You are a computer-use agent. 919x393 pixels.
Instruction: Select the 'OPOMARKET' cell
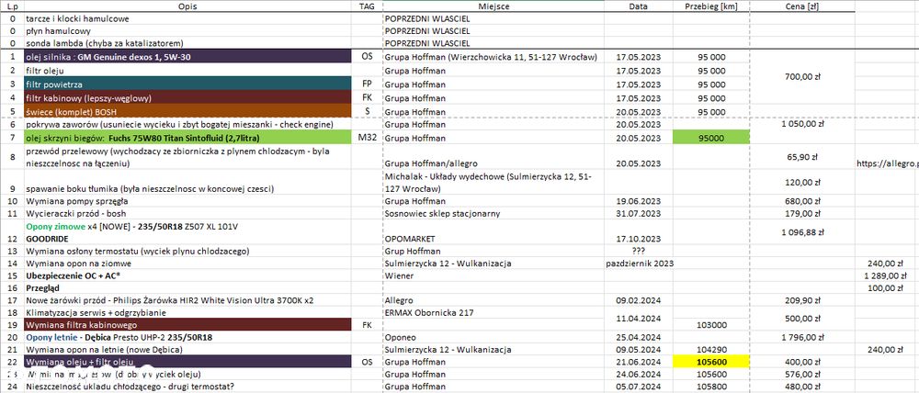click(x=494, y=232)
